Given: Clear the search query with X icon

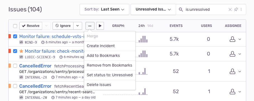Looking at the screenshot, I should click(x=230, y=9).
